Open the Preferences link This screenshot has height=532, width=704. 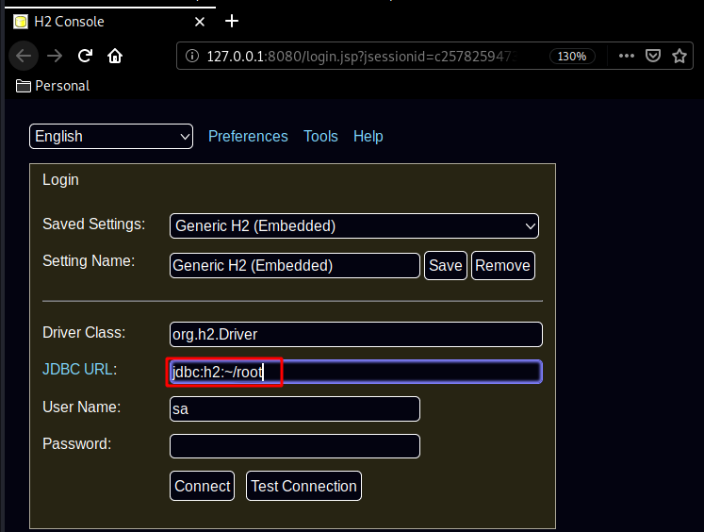click(x=248, y=137)
